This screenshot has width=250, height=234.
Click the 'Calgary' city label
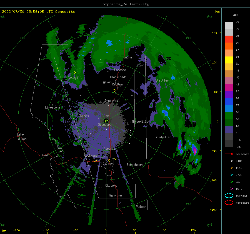(x=108, y=164)
